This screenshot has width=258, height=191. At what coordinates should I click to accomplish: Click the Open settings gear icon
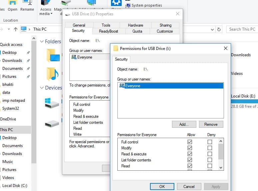pyautogui.click(x=116, y=2)
